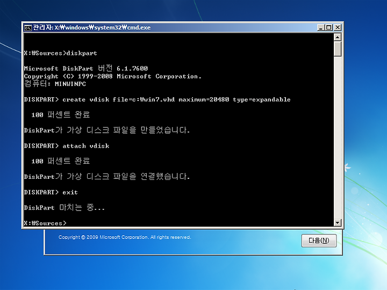Click the 'X:\Sources>diskpart' command line
Image resolution: width=387 pixels, height=290 pixels.
coord(60,53)
